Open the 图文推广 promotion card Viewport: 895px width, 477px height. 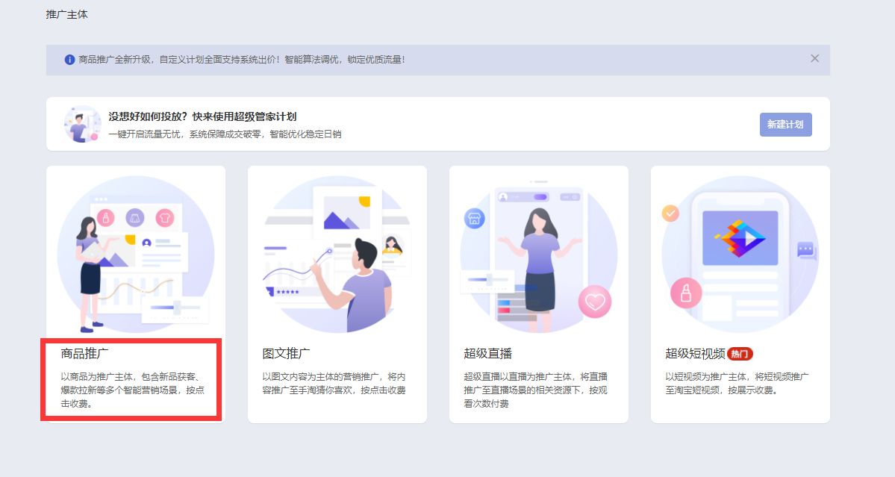pyautogui.click(x=337, y=295)
